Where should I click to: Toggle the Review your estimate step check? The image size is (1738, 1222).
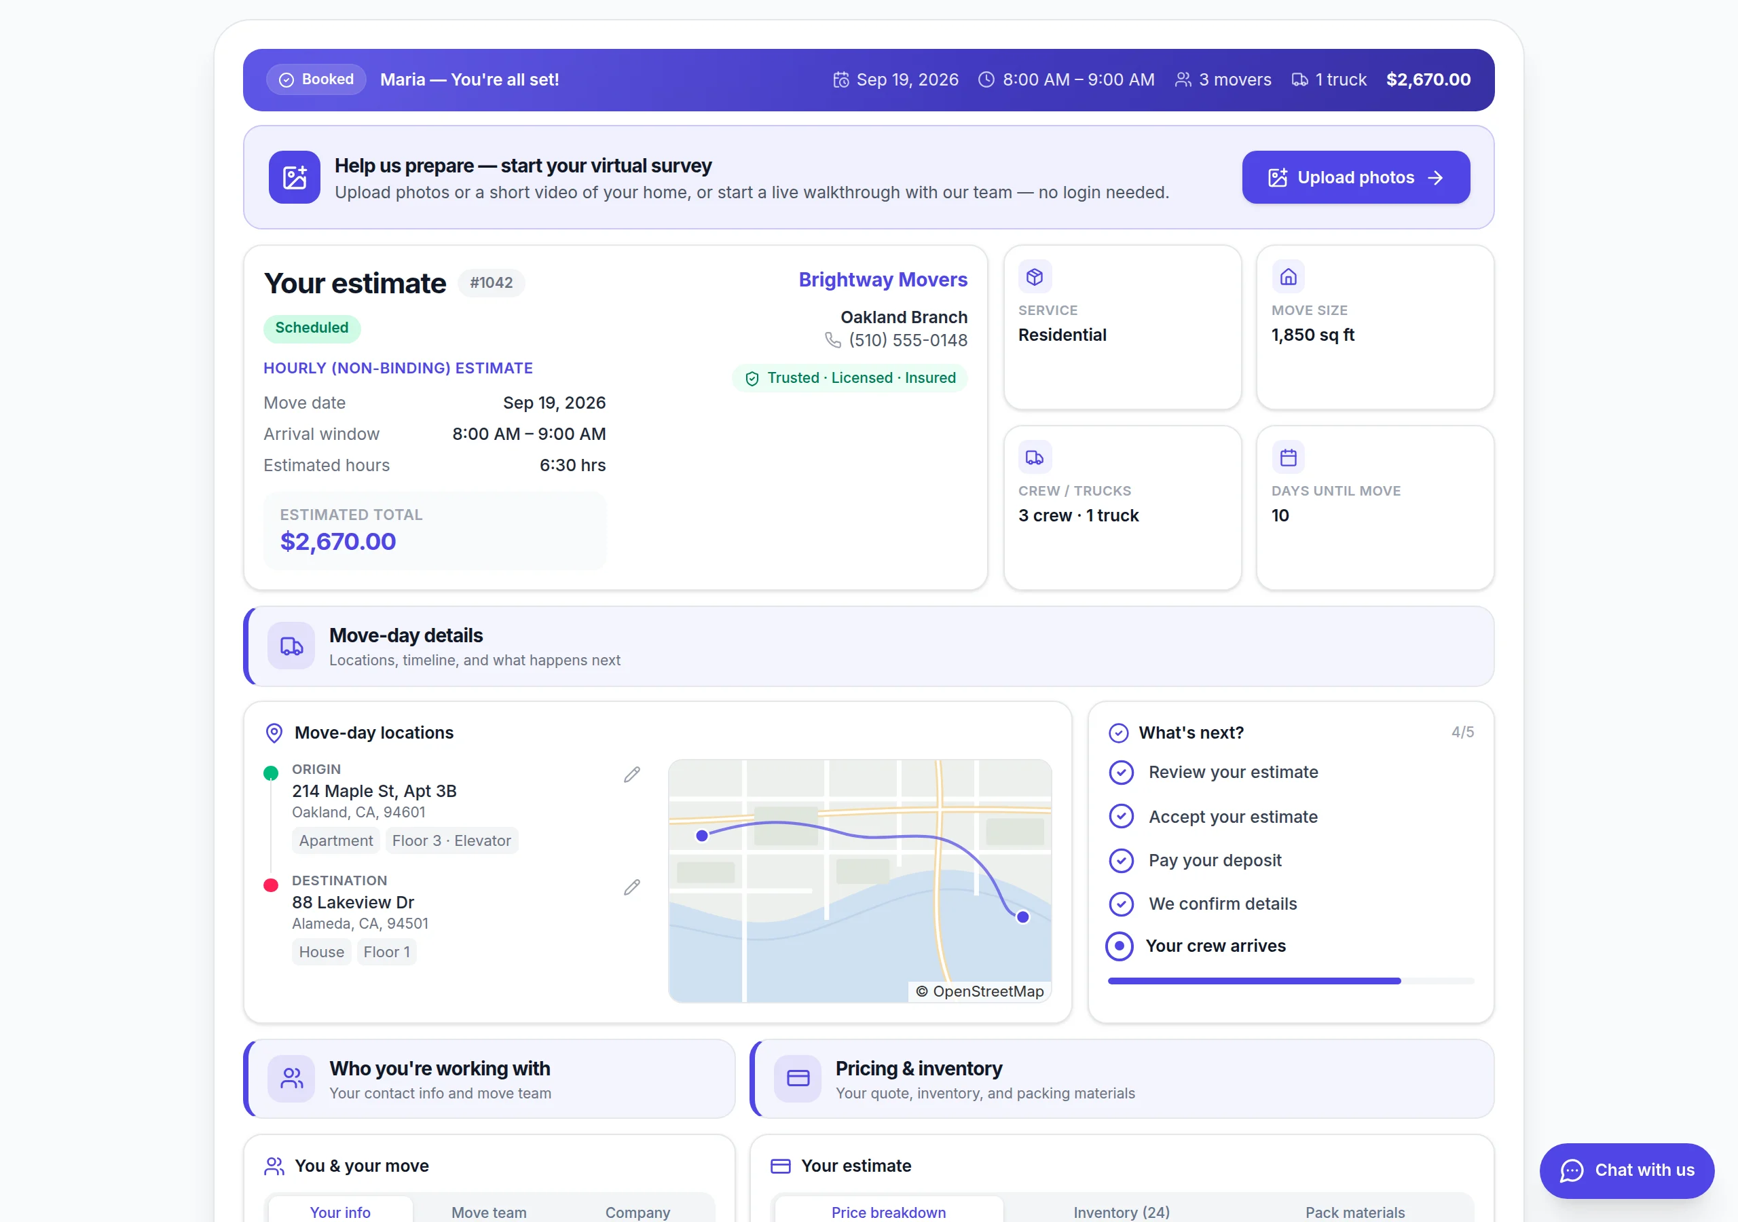pyautogui.click(x=1121, y=773)
